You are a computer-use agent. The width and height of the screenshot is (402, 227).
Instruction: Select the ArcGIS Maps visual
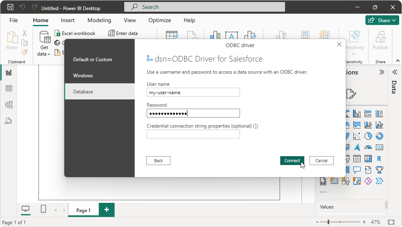click(357, 181)
